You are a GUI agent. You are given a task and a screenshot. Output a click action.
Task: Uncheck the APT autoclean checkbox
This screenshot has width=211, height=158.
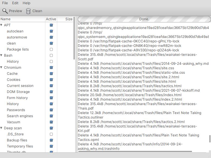tap(51, 31)
